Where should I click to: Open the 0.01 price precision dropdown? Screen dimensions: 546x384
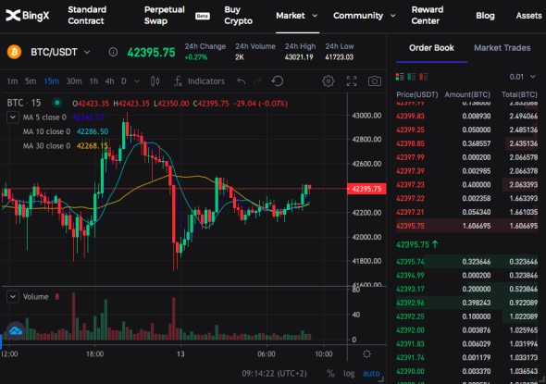[522, 77]
